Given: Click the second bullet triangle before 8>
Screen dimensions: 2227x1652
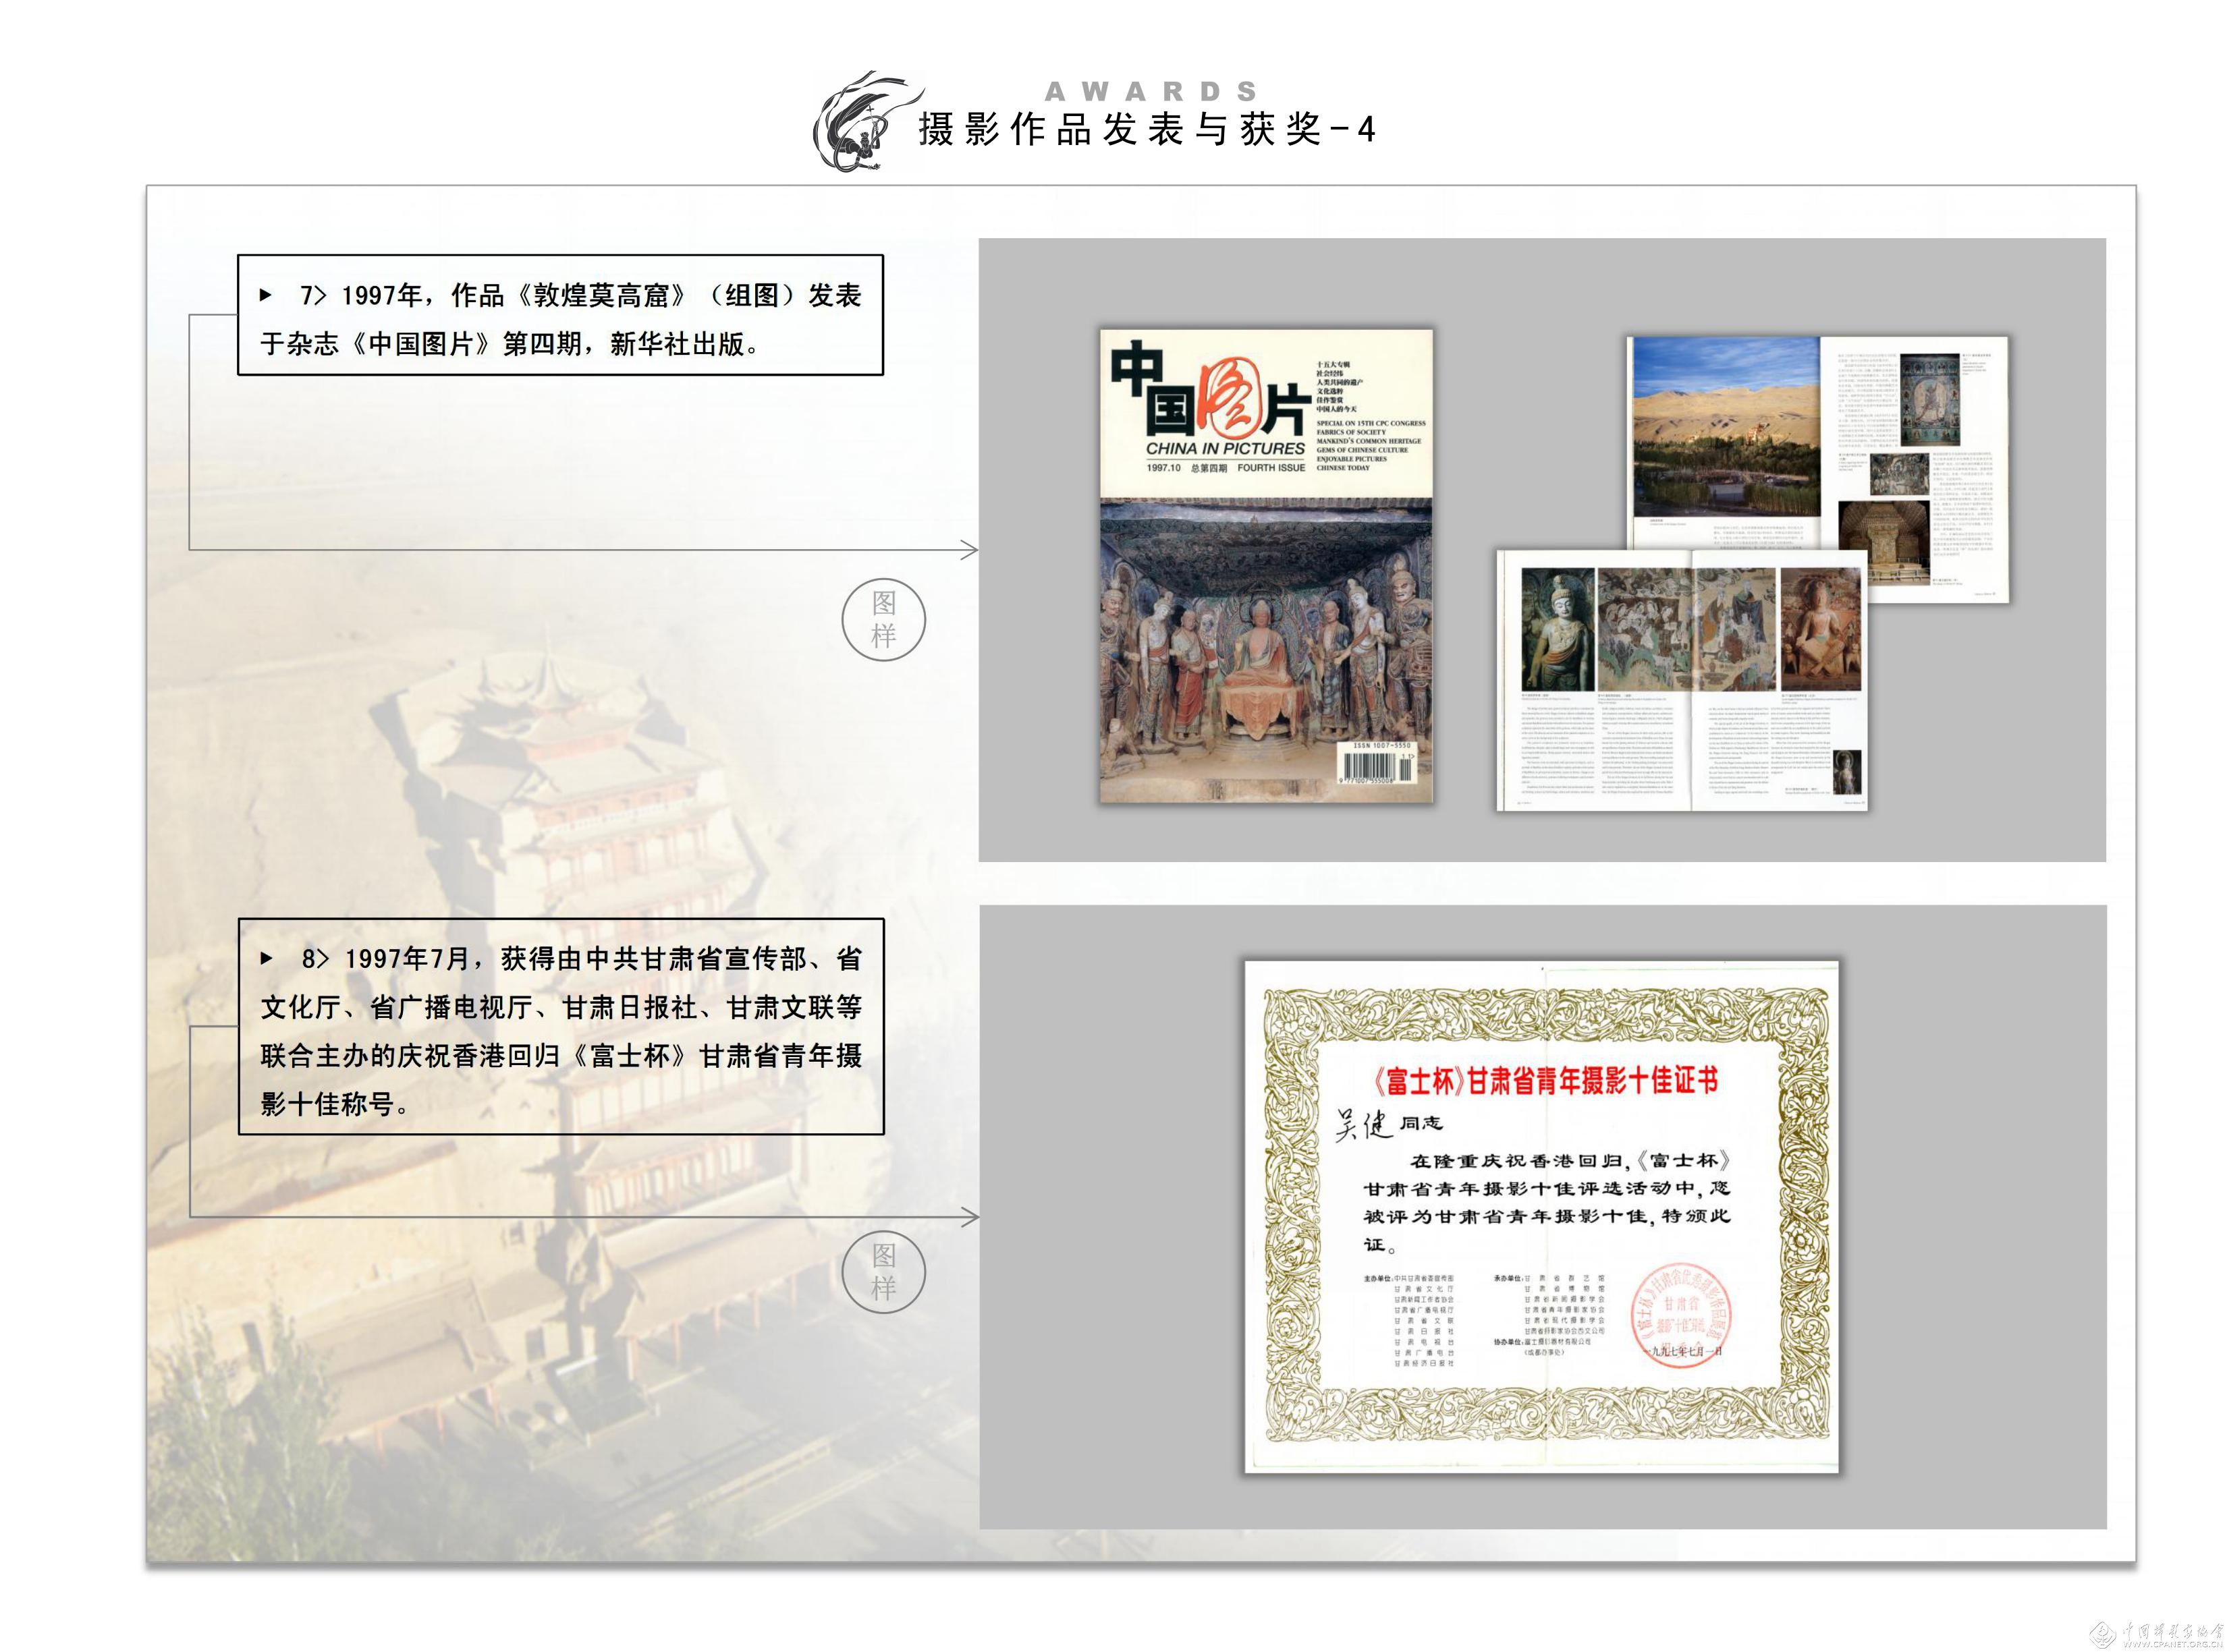Looking at the screenshot, I should 267,958.
